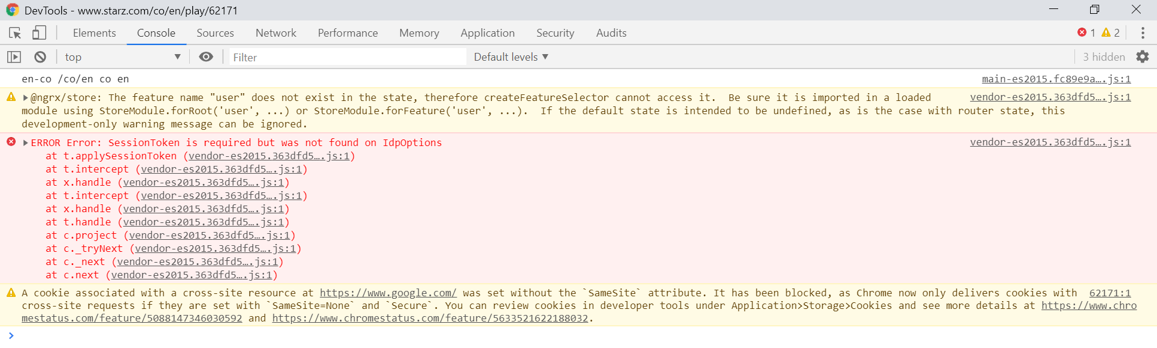Activate the inspect element picker icon

click(15, 33)
